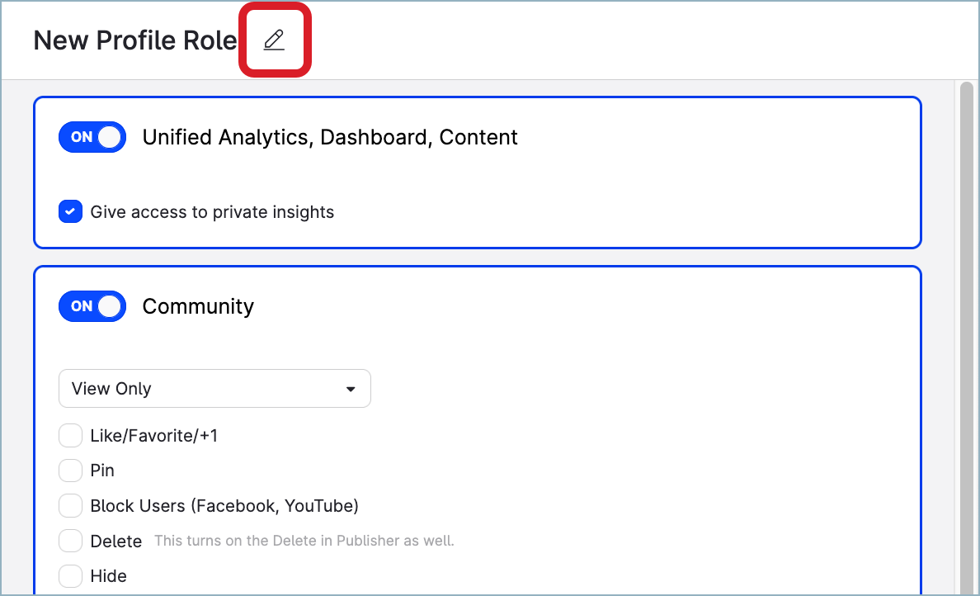Check the Pin permission checkbox

(x=70, y=470)
